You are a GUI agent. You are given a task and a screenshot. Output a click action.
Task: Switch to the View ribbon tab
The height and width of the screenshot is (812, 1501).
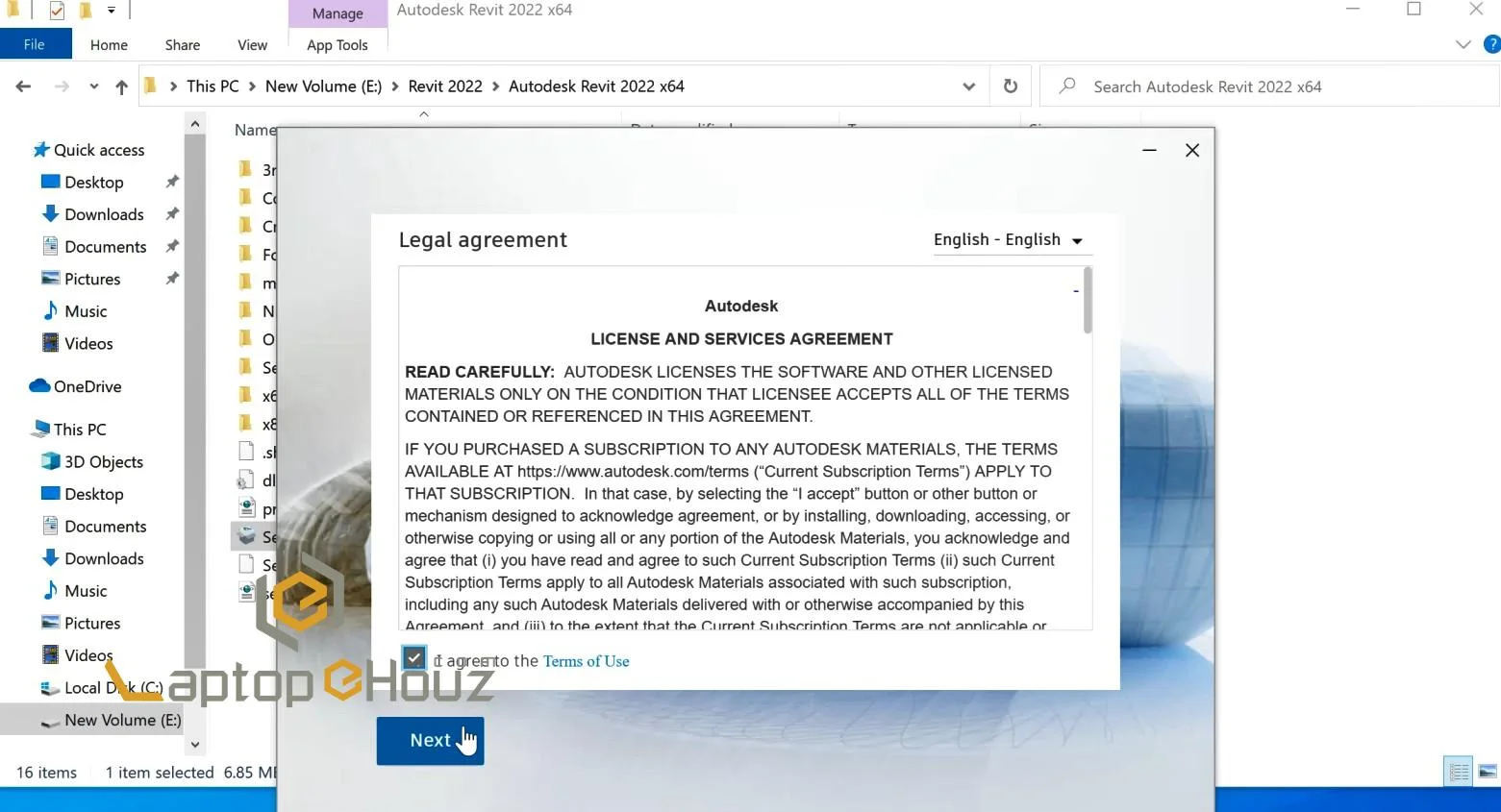252,45
